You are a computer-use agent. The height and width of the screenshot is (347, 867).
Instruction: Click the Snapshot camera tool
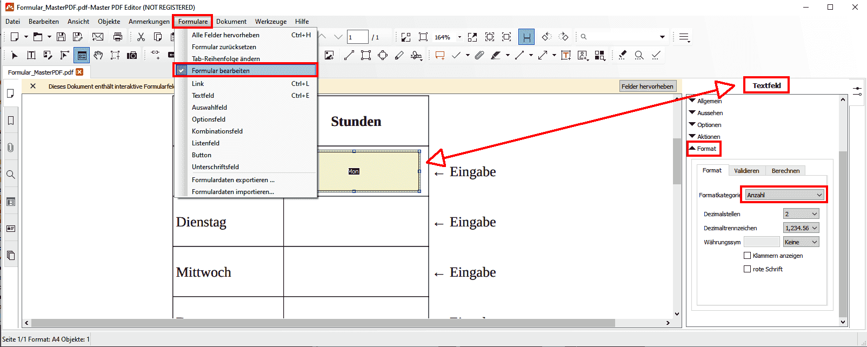(x=132, y=55)
